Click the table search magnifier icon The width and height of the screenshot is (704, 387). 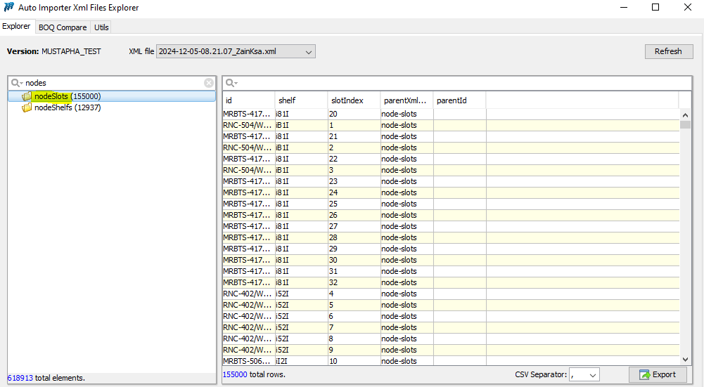point(231,83)
